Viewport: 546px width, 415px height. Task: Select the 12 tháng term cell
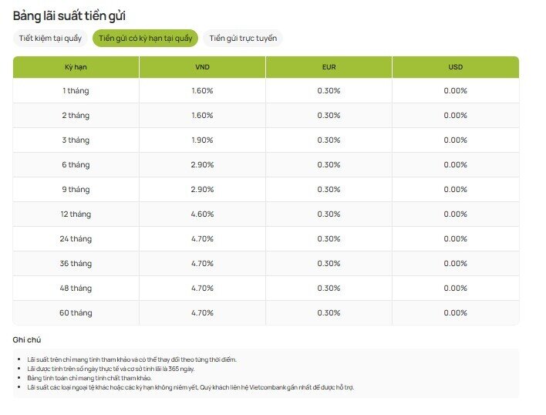pos(76,214)
